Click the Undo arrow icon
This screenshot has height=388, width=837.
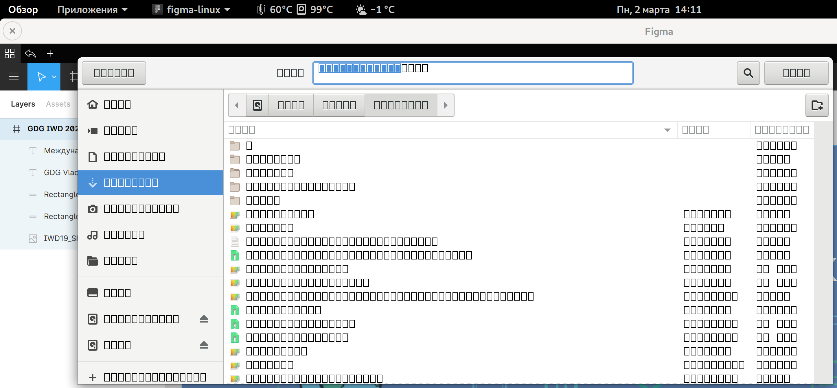pyautogui.click(x=30, y=54)
